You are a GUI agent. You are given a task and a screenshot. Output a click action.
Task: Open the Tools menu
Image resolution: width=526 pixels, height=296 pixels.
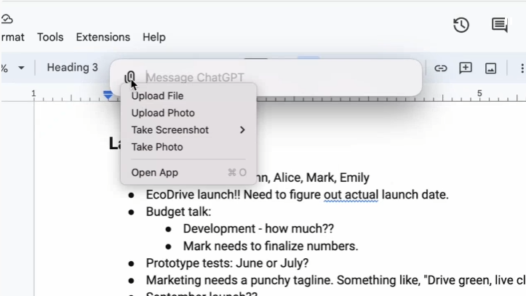point(50,37)
